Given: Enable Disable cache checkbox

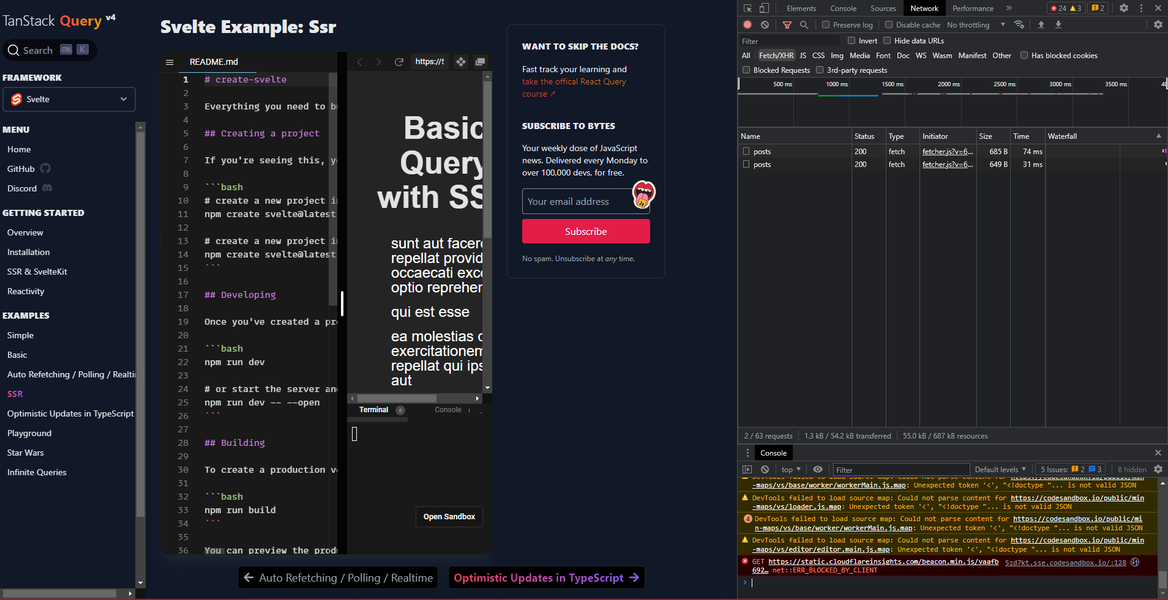Looking at the screenshot, I should (889, 24).
